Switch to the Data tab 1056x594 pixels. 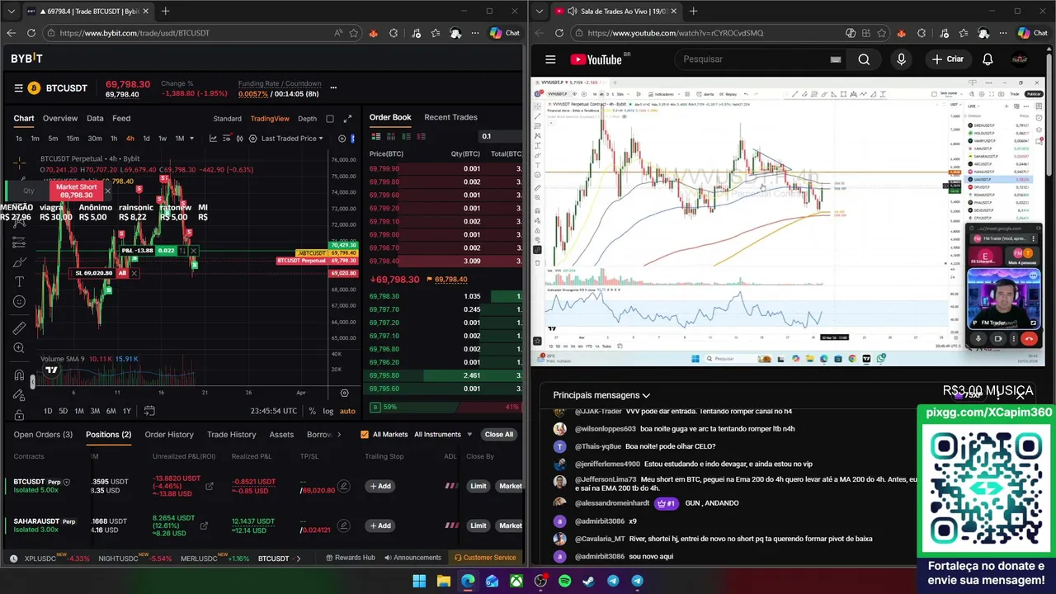pos(95,119)
